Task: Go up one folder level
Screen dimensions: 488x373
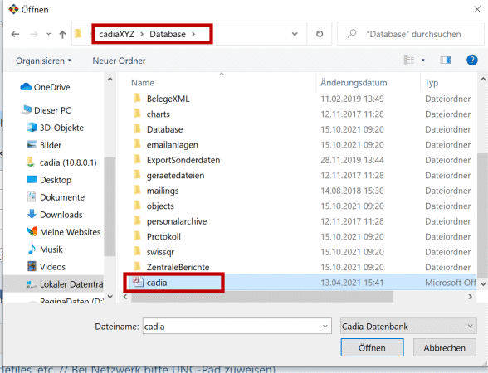Action: (x=62, y=34)
